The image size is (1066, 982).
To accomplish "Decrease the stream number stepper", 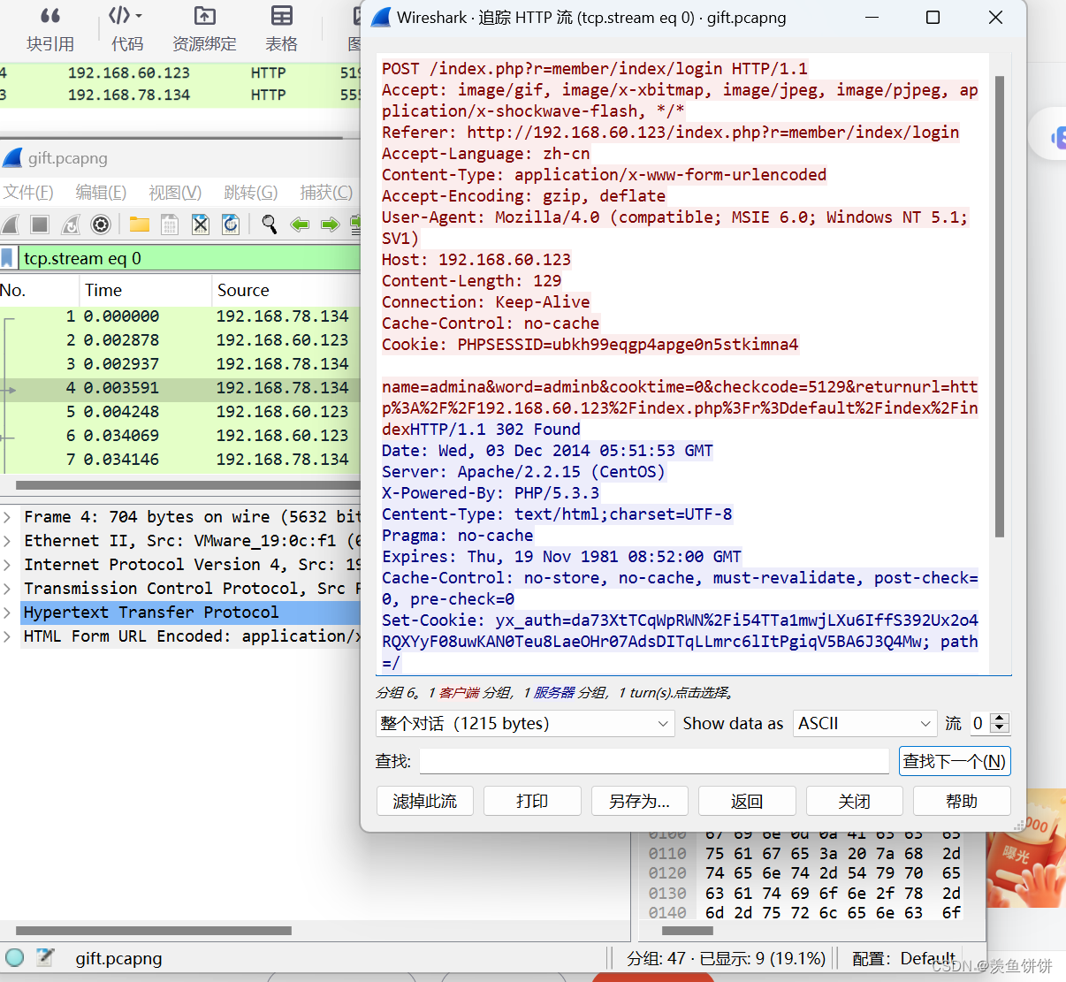I will pyautogui.click(x=1000, y=729).
